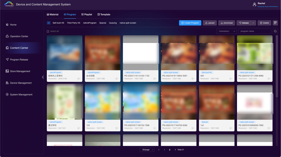Click the Total 21 text in pagination
The height and width of the screenshot is (157, 281).
pyautogui.click(x=181, y=150)
